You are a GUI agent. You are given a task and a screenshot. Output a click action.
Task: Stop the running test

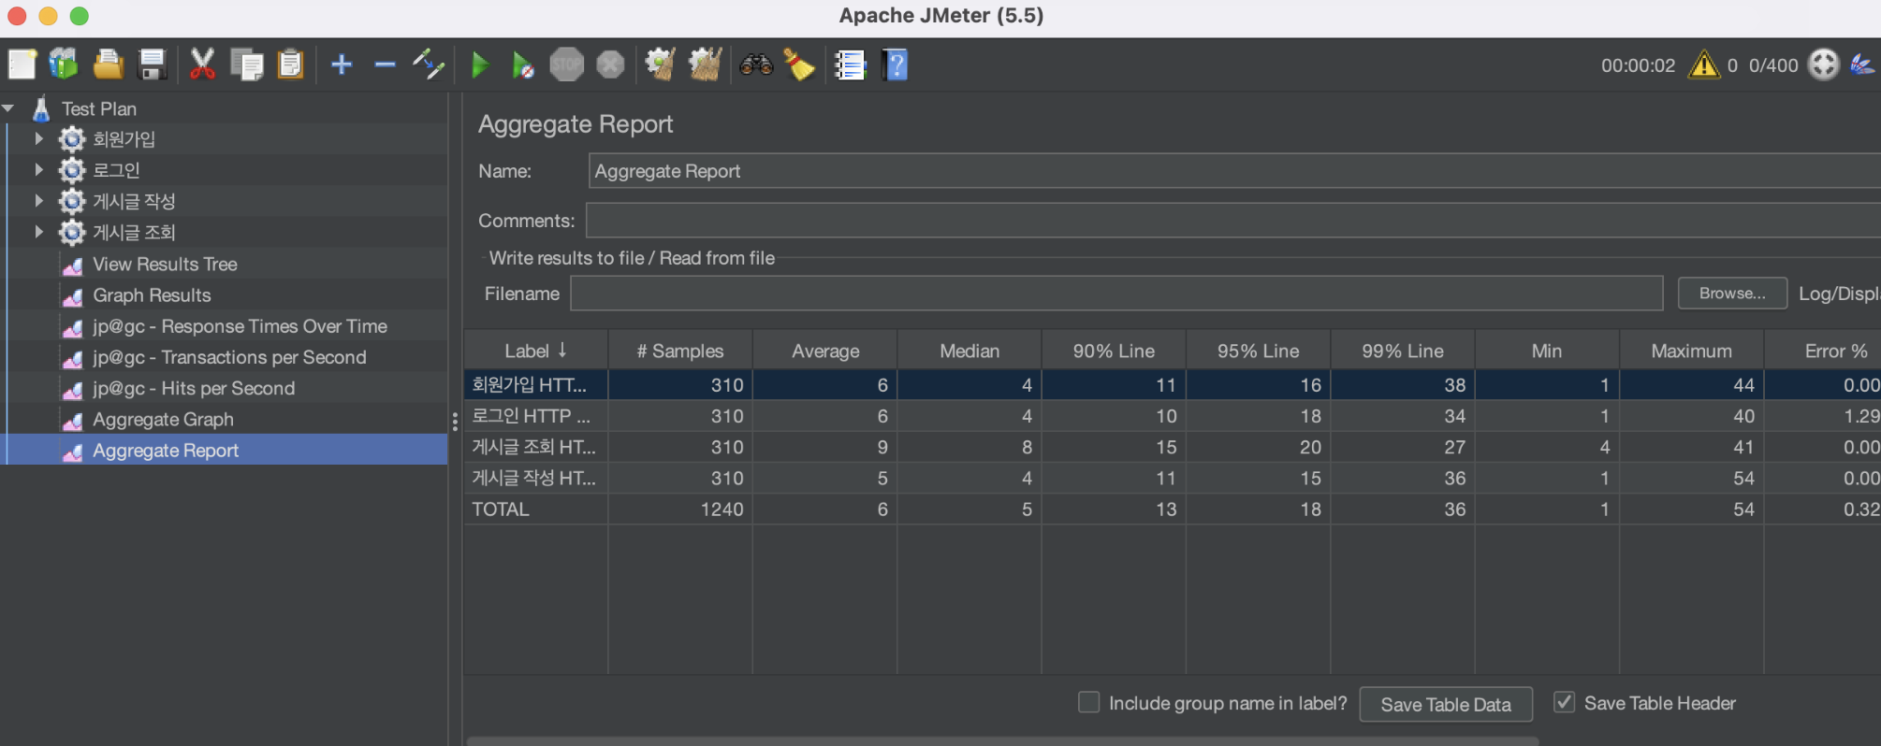point(566,65)
